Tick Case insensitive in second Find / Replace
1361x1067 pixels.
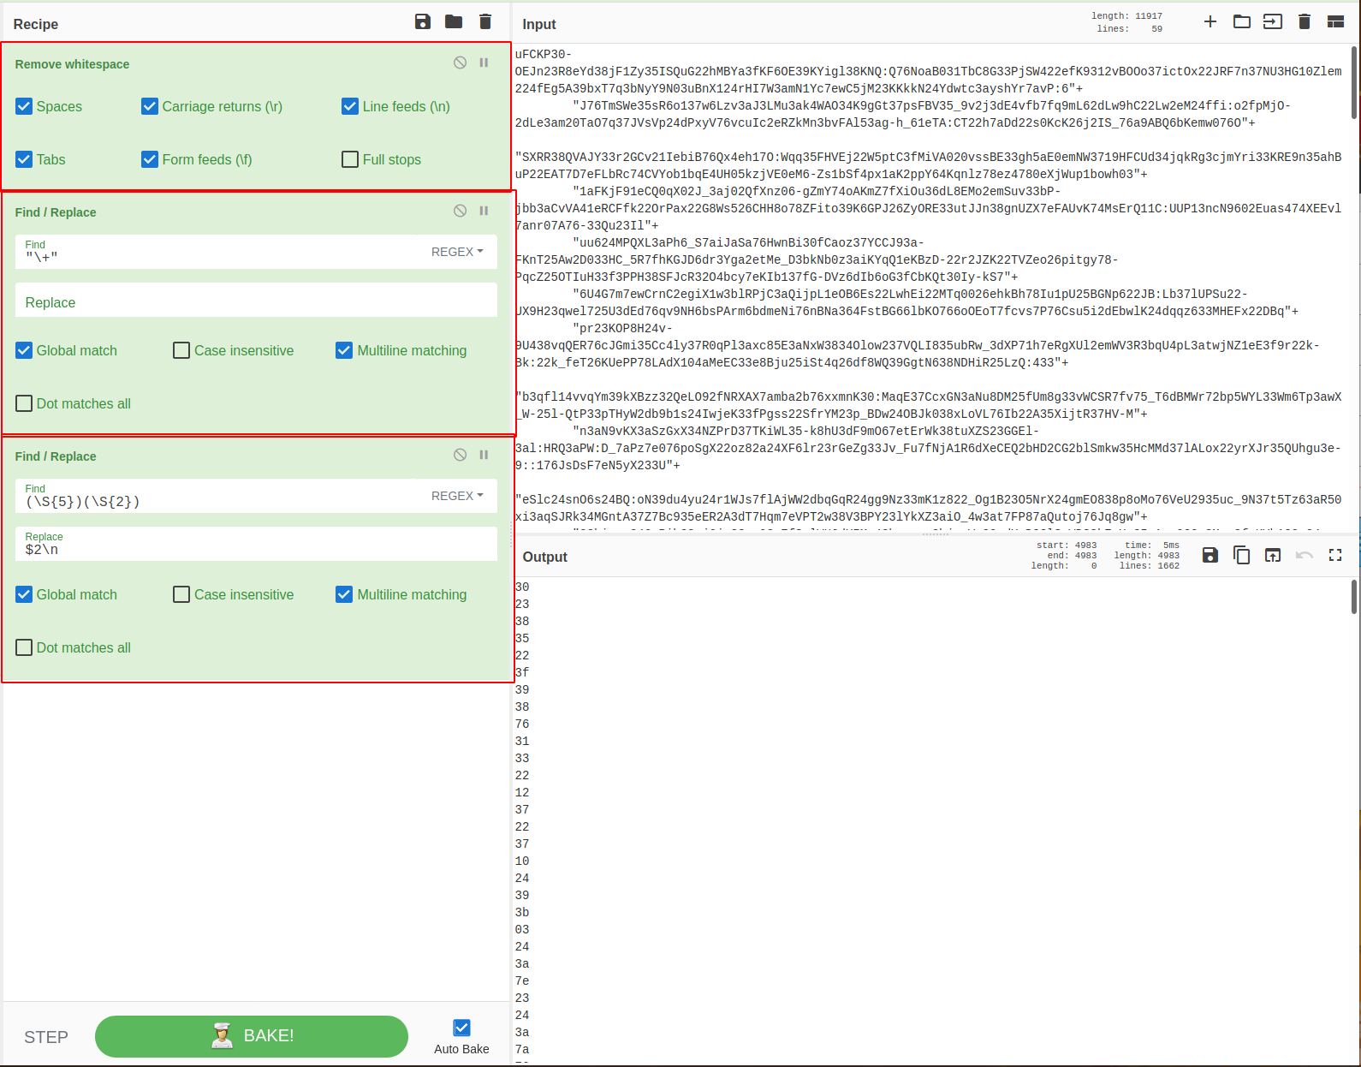(x=181, y=594)
